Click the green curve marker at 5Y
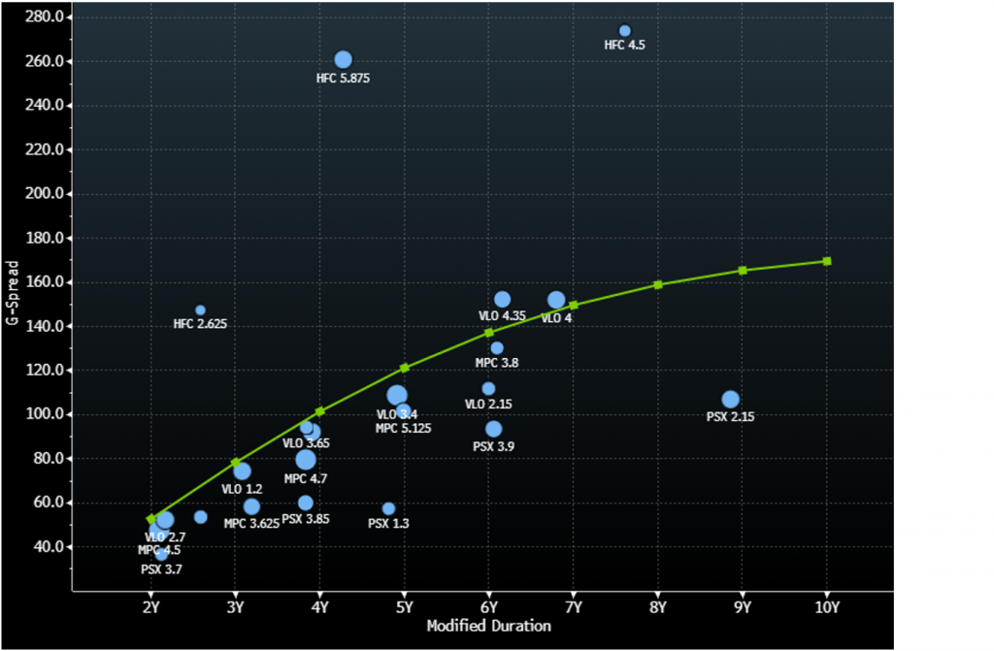This screenshot has width=994, height=651. 405,368
